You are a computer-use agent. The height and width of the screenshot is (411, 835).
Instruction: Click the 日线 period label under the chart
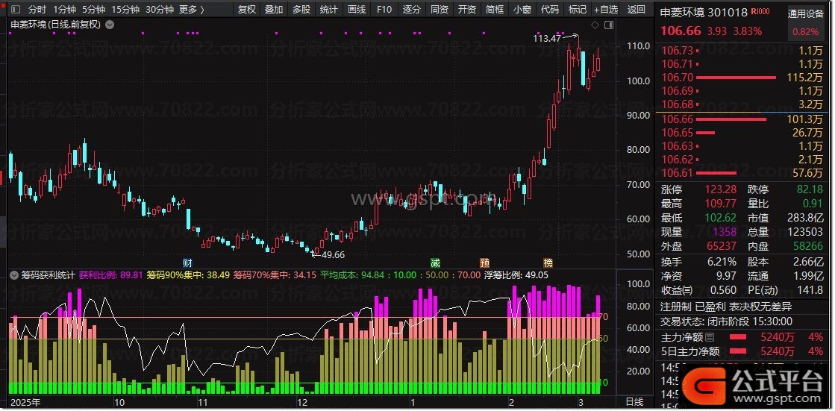click(x=634, y=402)
